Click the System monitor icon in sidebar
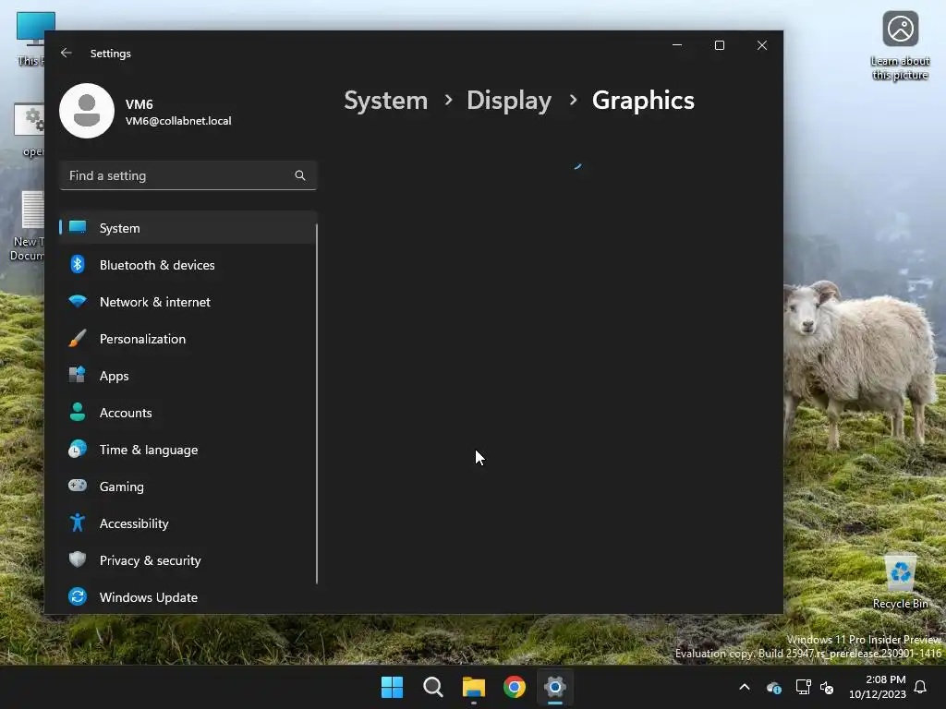This screenshot has width=946, height=709. point(78,227)
